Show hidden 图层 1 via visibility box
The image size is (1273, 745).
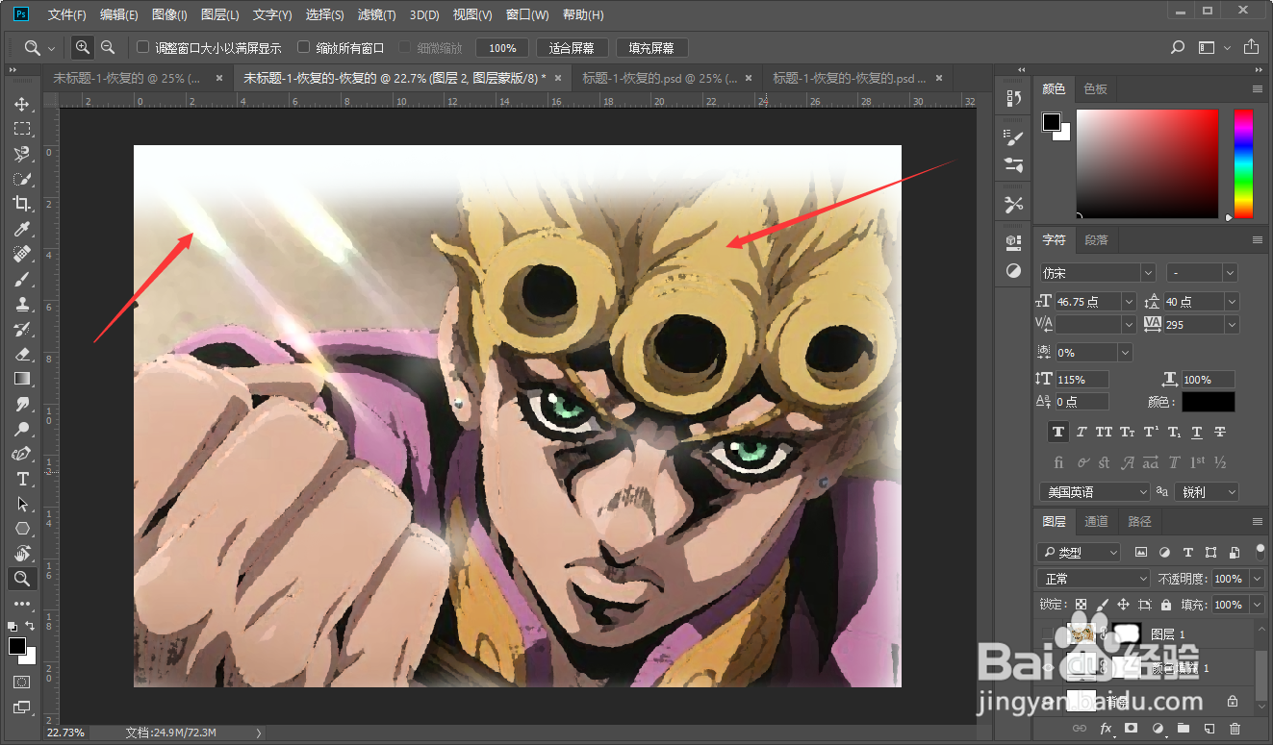point(1048,633)
